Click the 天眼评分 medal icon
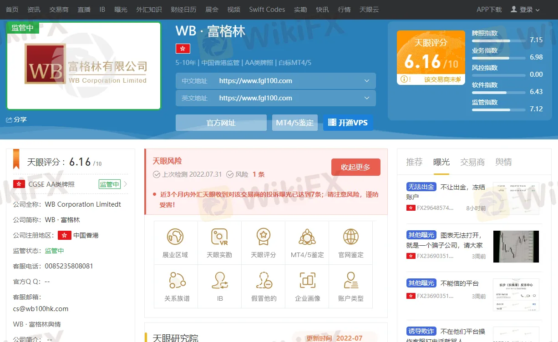The image size is (558, 342). (263, 237)
